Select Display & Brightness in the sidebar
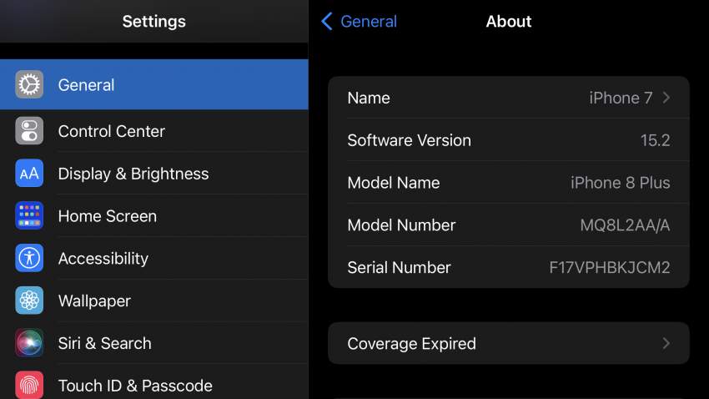 point(133,174)
